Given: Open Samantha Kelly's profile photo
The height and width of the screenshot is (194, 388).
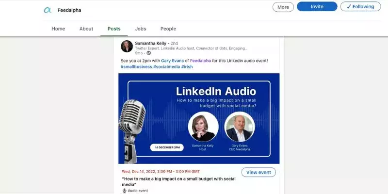Looking at the screenshot, I should click(127, 46).
